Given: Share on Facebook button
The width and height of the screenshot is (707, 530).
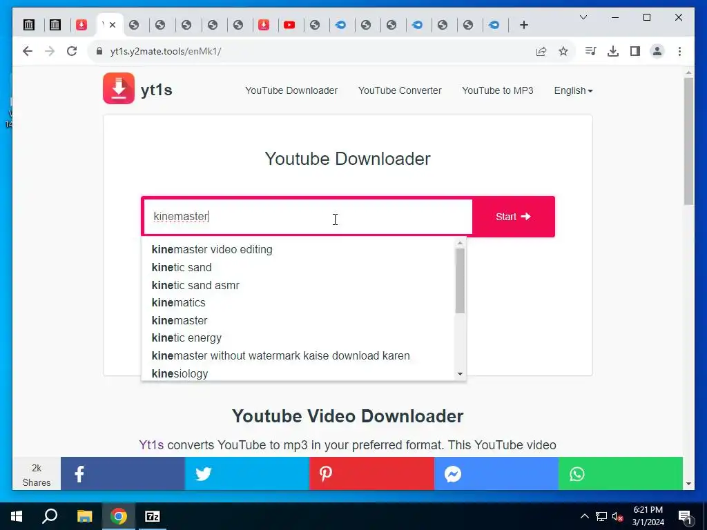Looking at the screenshot, I should [123, 473].
